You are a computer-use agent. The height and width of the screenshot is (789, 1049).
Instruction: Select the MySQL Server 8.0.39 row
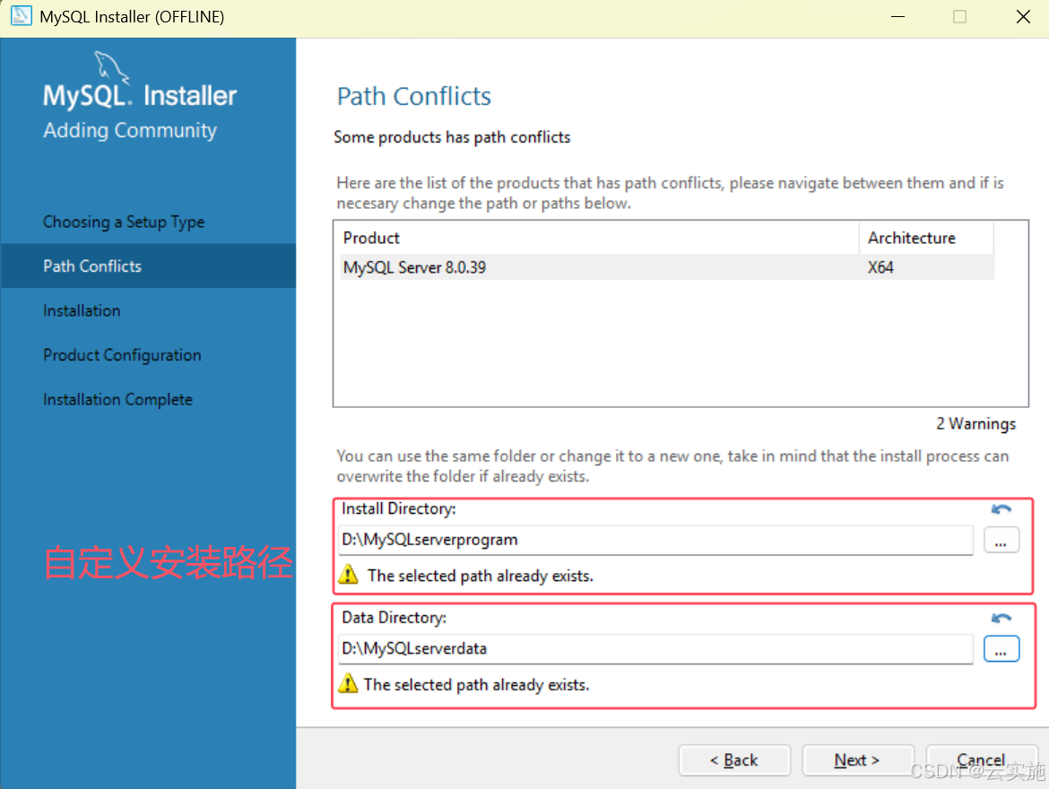pyautogui.click(x=667, y=268)
